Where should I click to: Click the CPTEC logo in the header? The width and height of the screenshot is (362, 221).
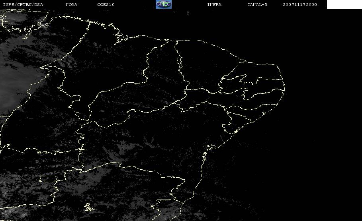[163, 4]
